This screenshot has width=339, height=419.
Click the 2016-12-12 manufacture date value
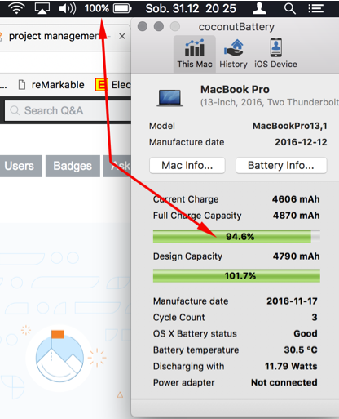coord(301,142)
